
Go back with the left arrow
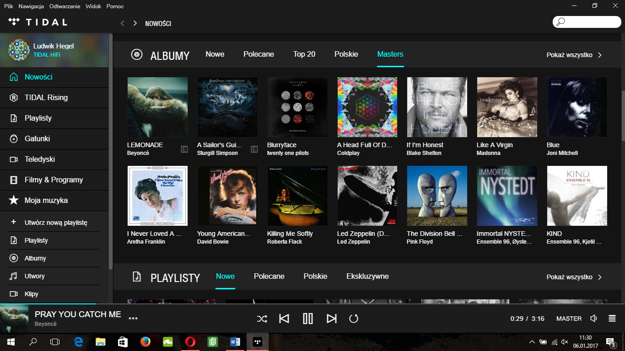click(x=122, y=23)
